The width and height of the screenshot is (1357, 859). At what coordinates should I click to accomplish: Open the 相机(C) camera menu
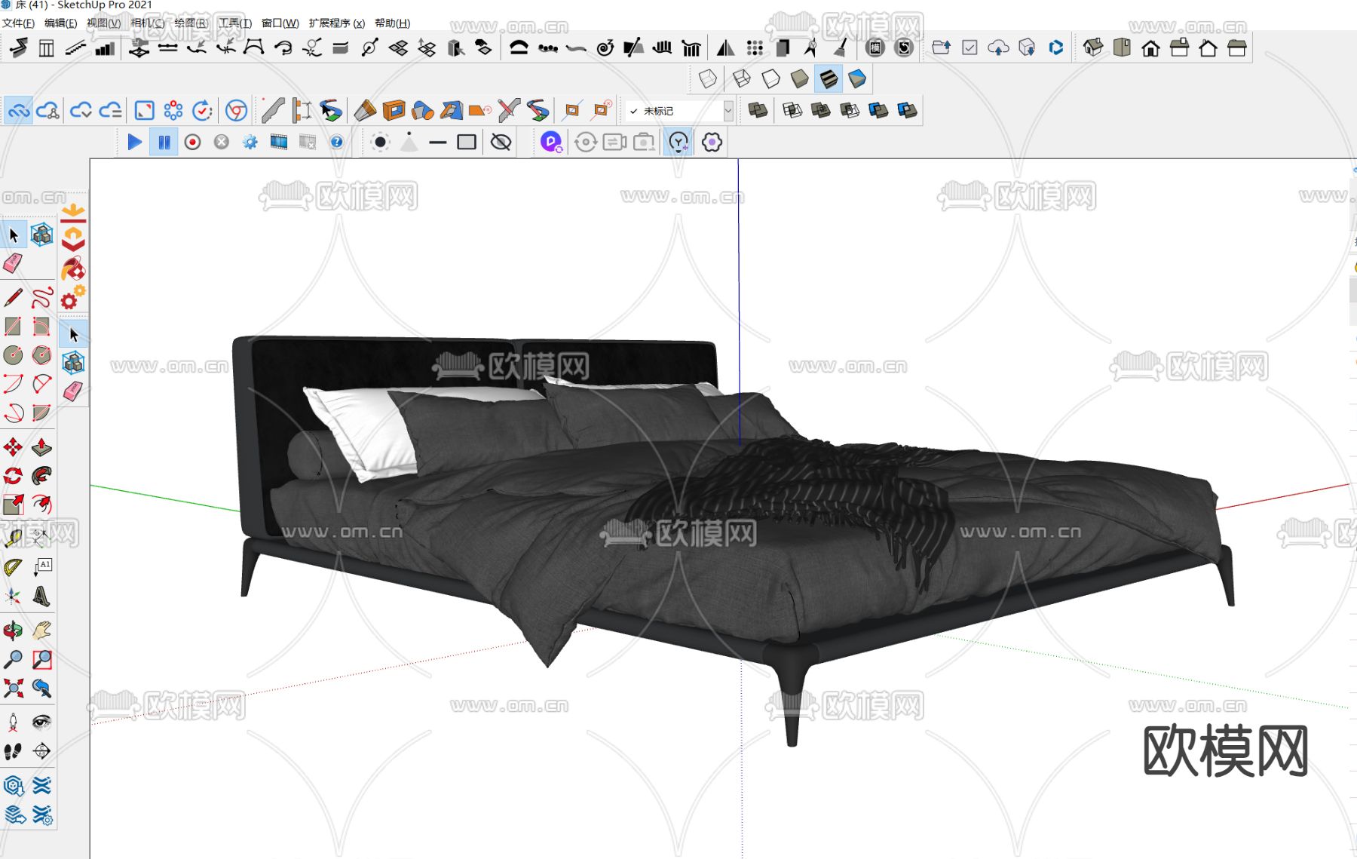147,23
